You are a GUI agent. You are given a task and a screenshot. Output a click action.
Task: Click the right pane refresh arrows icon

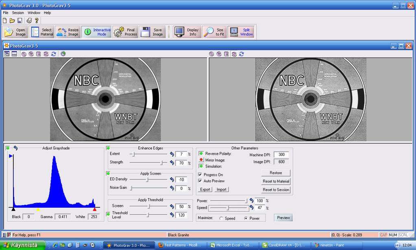pos(242,54)
